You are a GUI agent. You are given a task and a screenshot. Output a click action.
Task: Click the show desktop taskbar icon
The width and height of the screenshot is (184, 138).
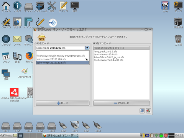click(x=15, y=135)
